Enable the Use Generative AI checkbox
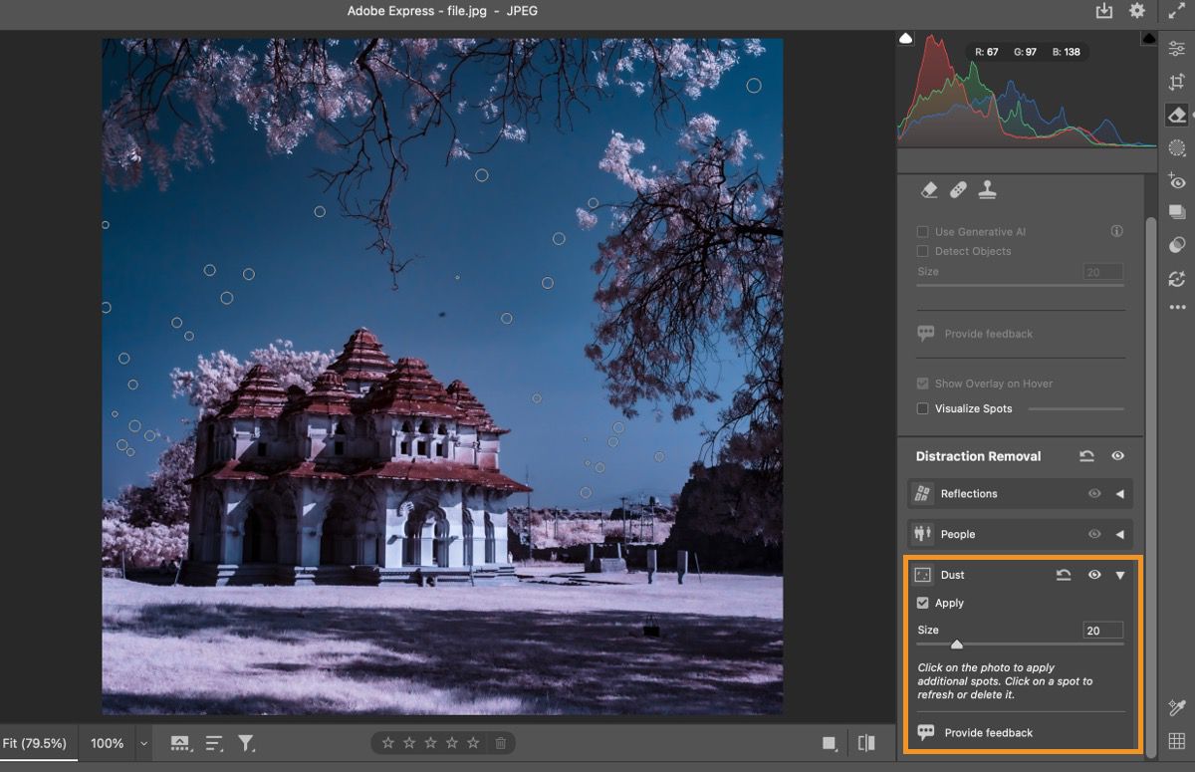This screenshot has height=772, width=1195. tap(922, 231)
